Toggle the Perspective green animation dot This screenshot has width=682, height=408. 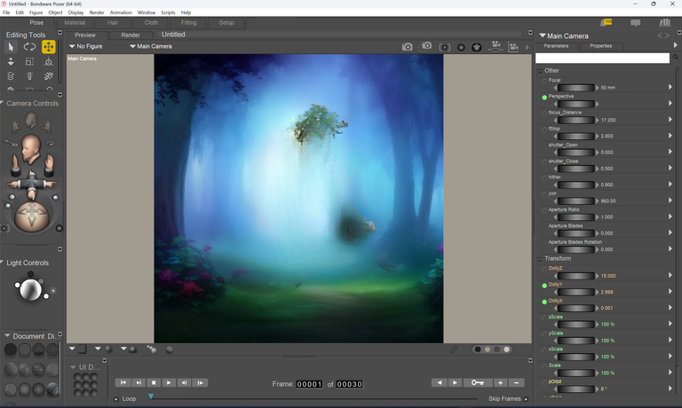pyautogui.click(x=544, y=98)
